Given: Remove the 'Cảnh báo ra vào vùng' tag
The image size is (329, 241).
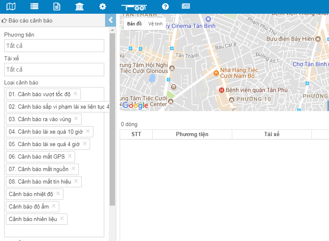Looking at the screenshot, I should (76, 119).
